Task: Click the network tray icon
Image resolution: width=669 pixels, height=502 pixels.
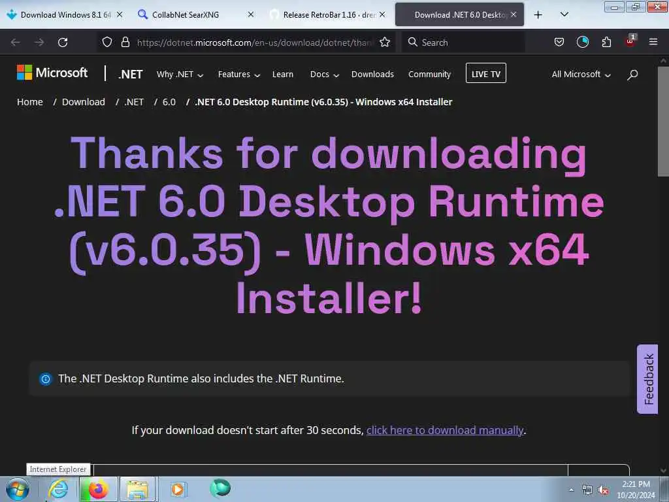Action: [x=587, y=490]
